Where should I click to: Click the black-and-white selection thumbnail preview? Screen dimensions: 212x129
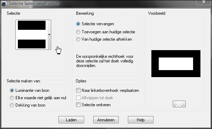coord(32,35)
